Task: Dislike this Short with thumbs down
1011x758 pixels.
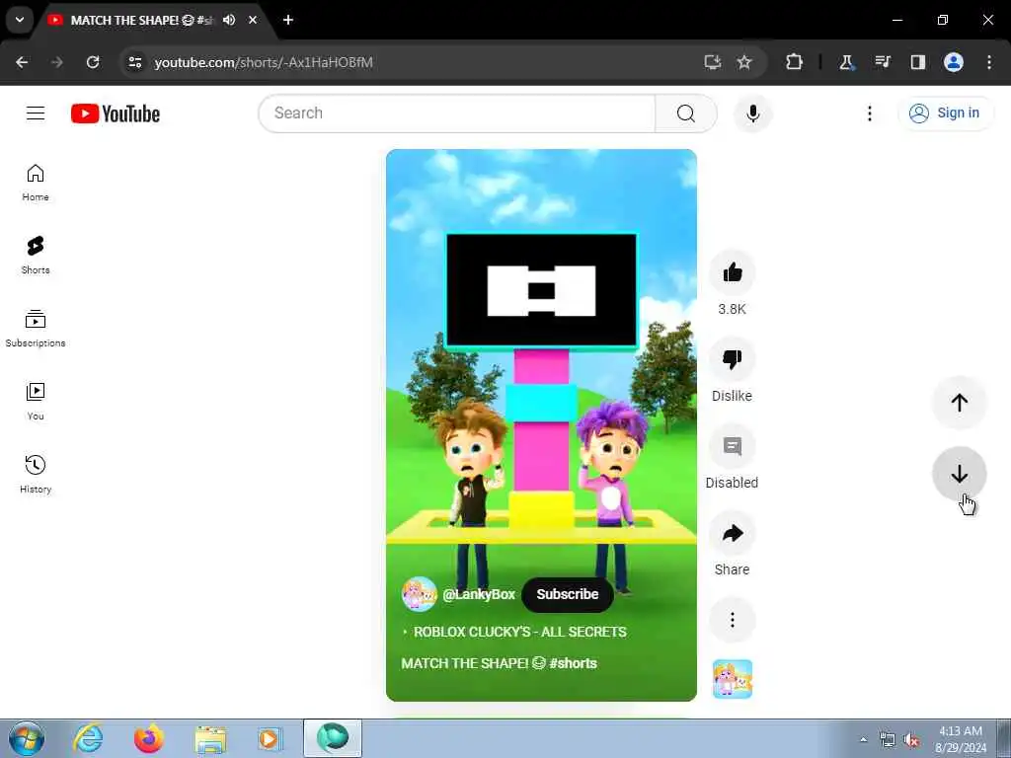Action: tap(732, 359)
